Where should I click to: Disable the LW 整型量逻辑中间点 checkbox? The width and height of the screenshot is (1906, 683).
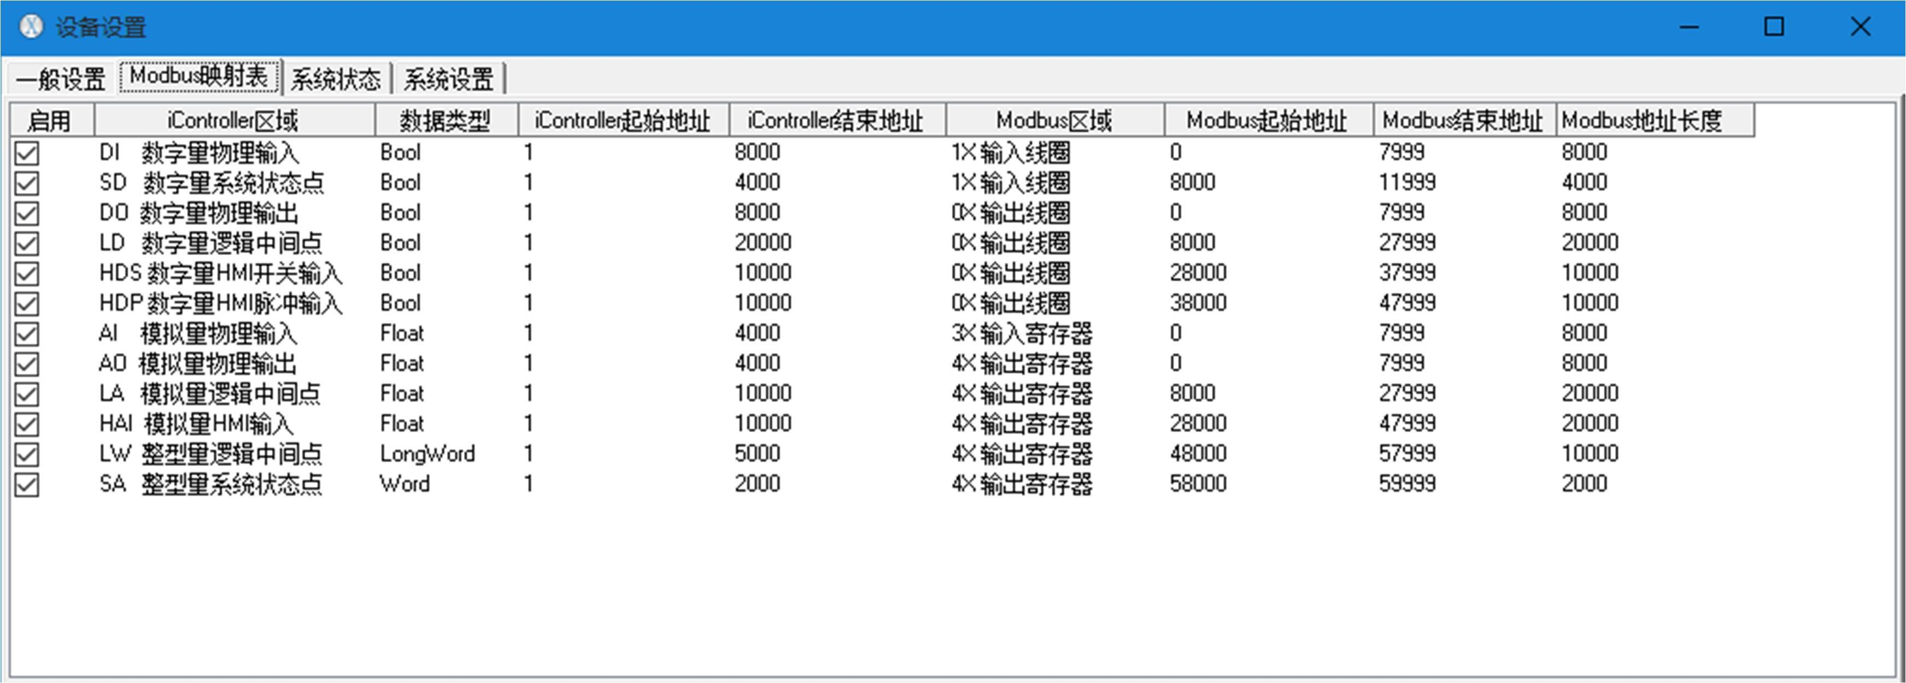[x=27, y=455]
